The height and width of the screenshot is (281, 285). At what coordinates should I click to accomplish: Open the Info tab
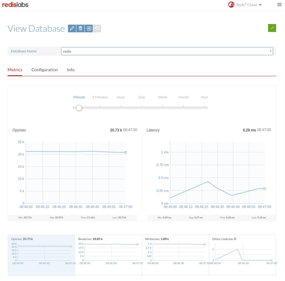point(71,70)
